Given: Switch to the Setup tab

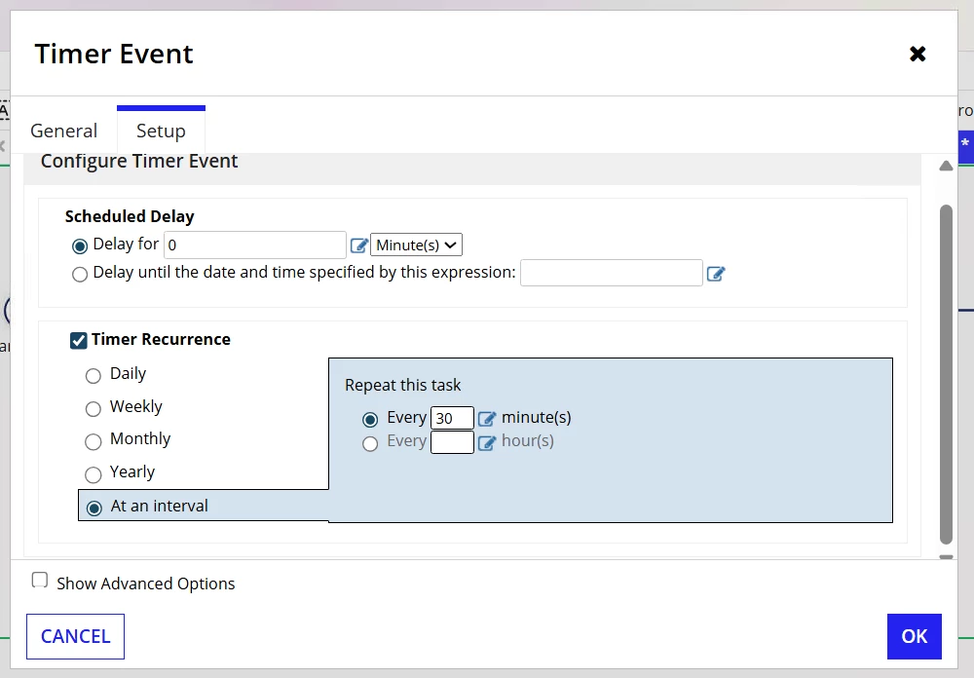Looking at the screenshot, I should pyautogui.click(x=161, y=131).
